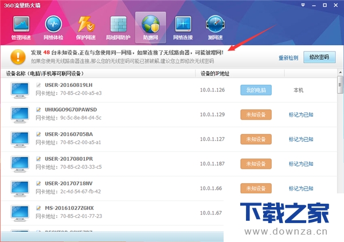Mark USER-20170801PR as known

(x=301, y=164)
